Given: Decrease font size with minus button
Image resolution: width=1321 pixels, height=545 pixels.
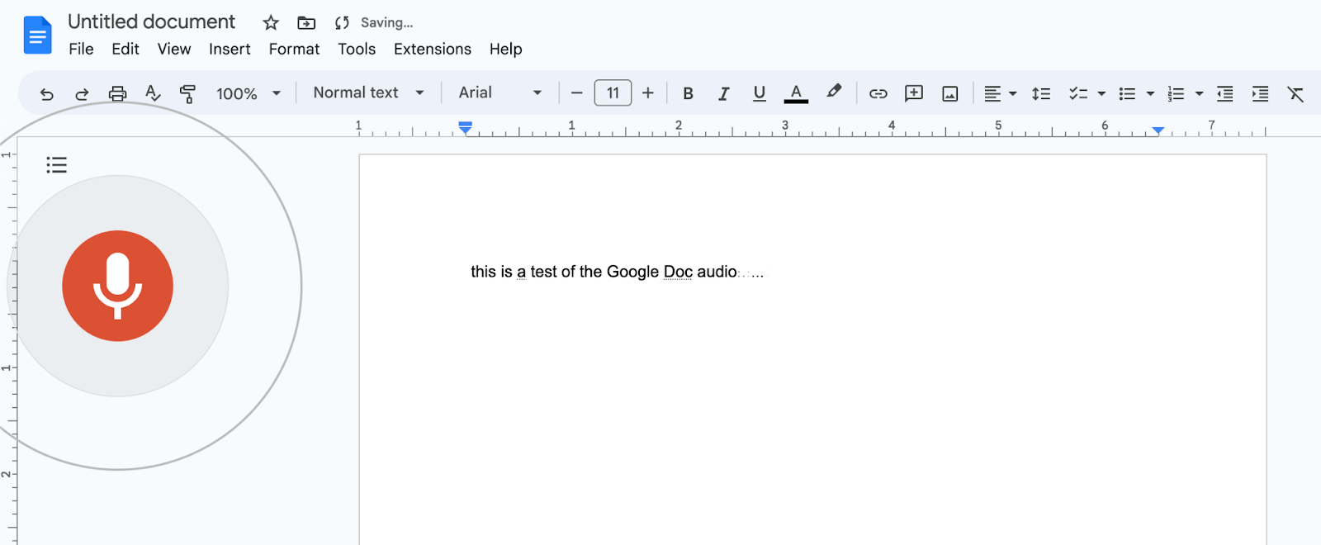Looking at the screenshot, I should [576, 93].
